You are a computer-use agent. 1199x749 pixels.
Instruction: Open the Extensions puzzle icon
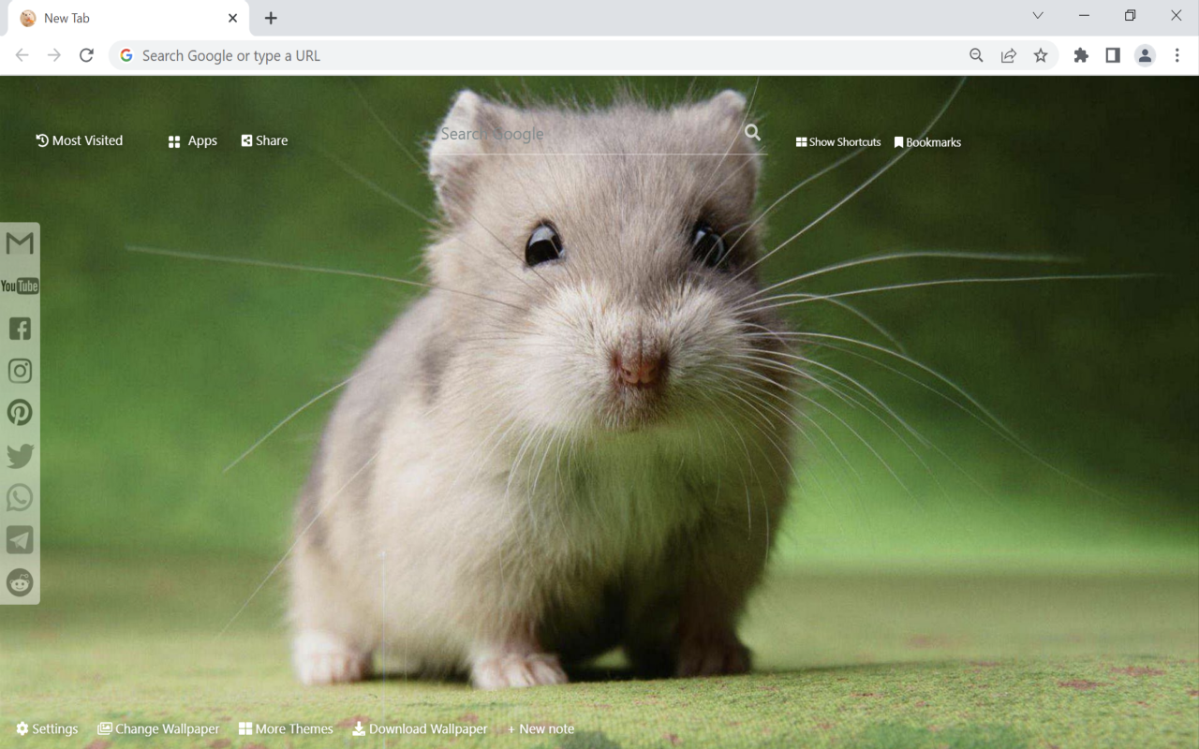pyautogui.click(x=1081, y=56)
